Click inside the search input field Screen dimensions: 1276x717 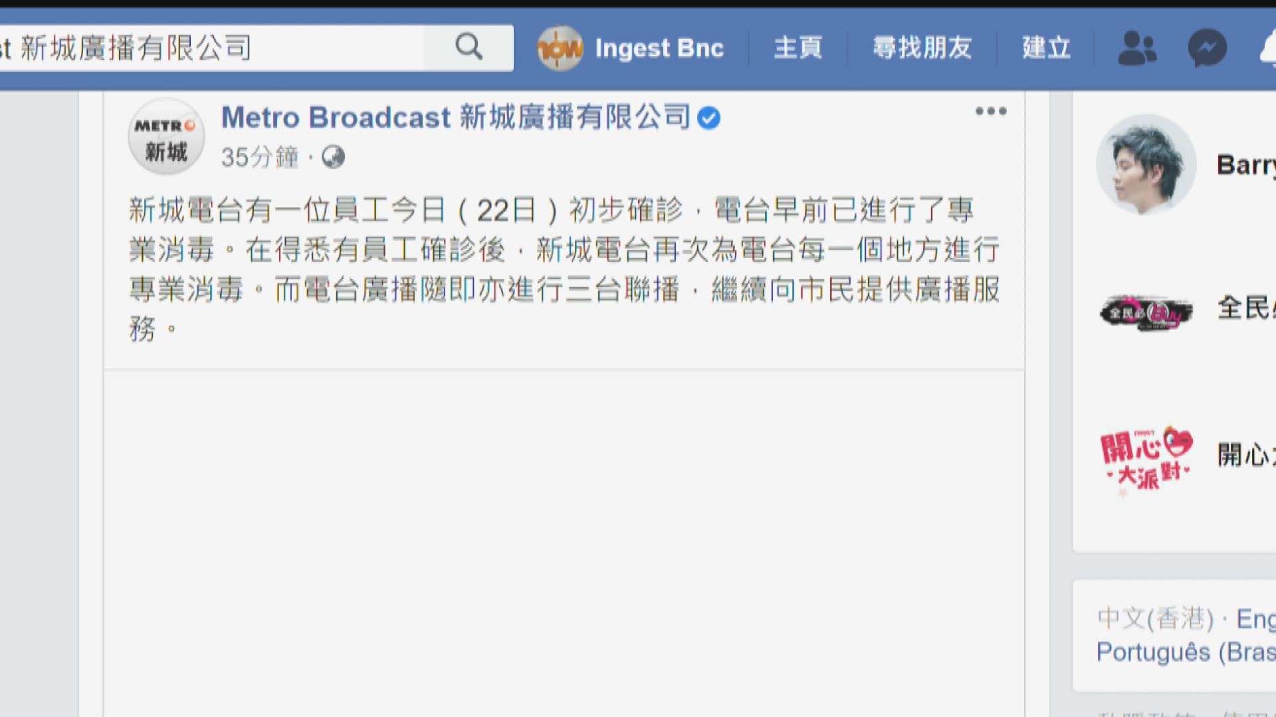pos(233,46)
